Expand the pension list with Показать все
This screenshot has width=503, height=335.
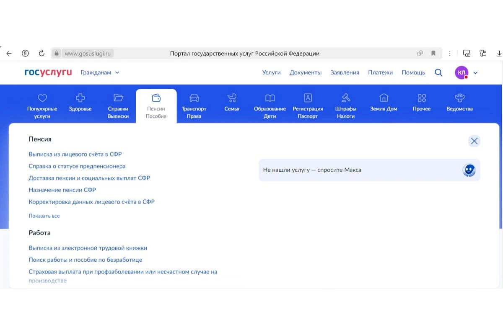pyautogui.click(x=44, y=216)
